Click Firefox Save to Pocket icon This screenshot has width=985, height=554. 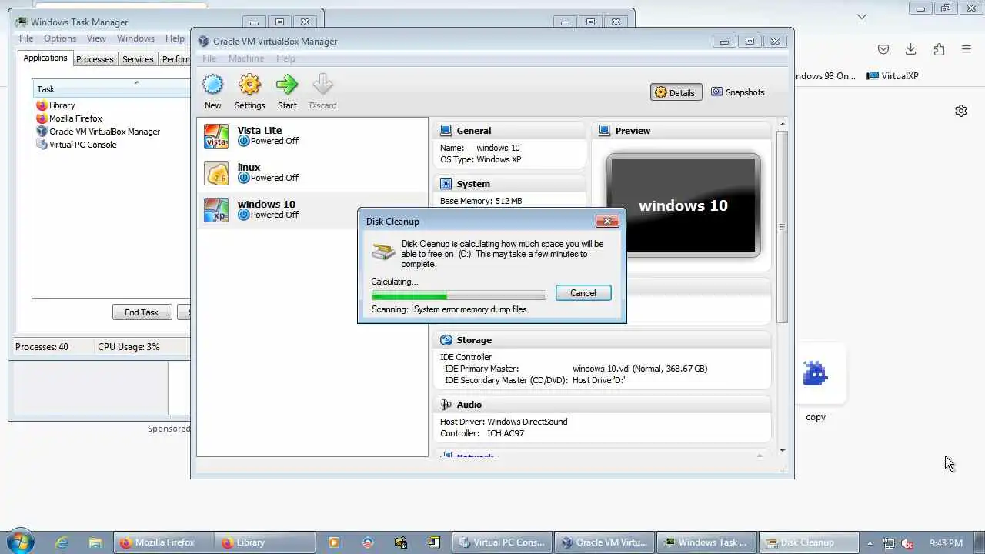coord(883,49)
